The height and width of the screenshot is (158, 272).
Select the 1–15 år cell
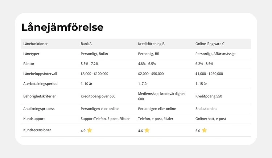point(201,84)
